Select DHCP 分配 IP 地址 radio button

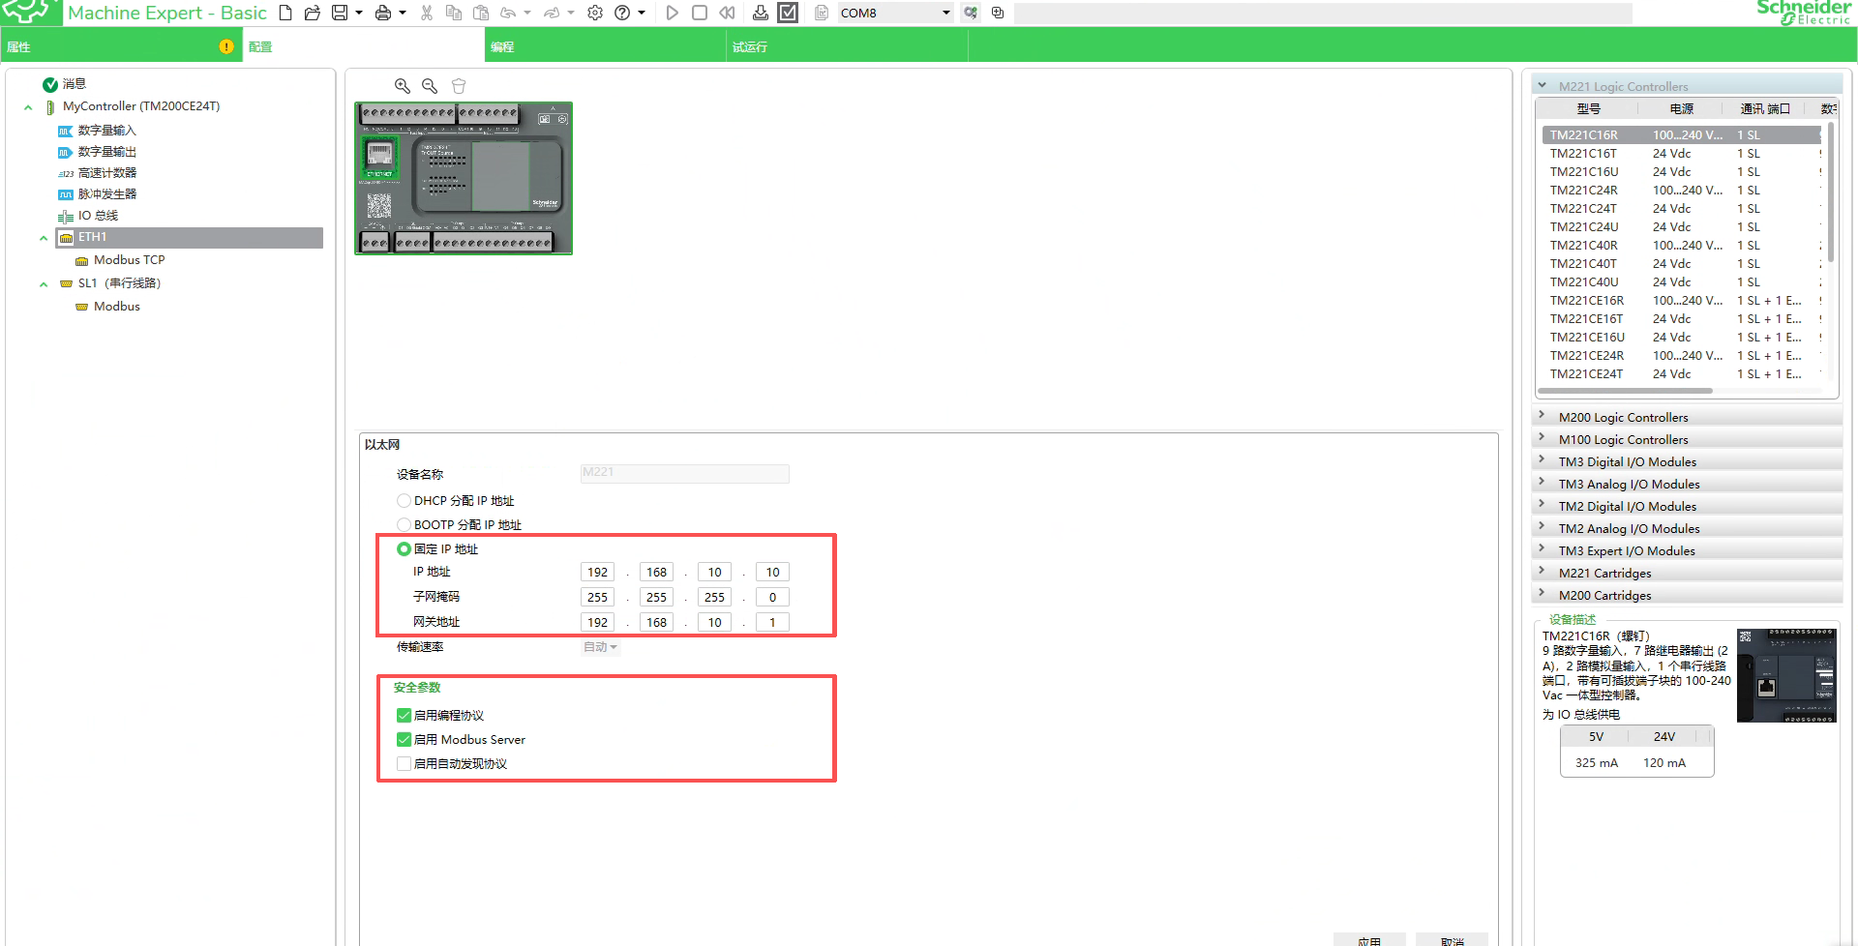tap(405, 501)
